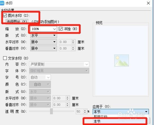Increase text 水平对齐 offset with up arrow
The width and height of the screenshot is (154, 125).
(68, 97)
